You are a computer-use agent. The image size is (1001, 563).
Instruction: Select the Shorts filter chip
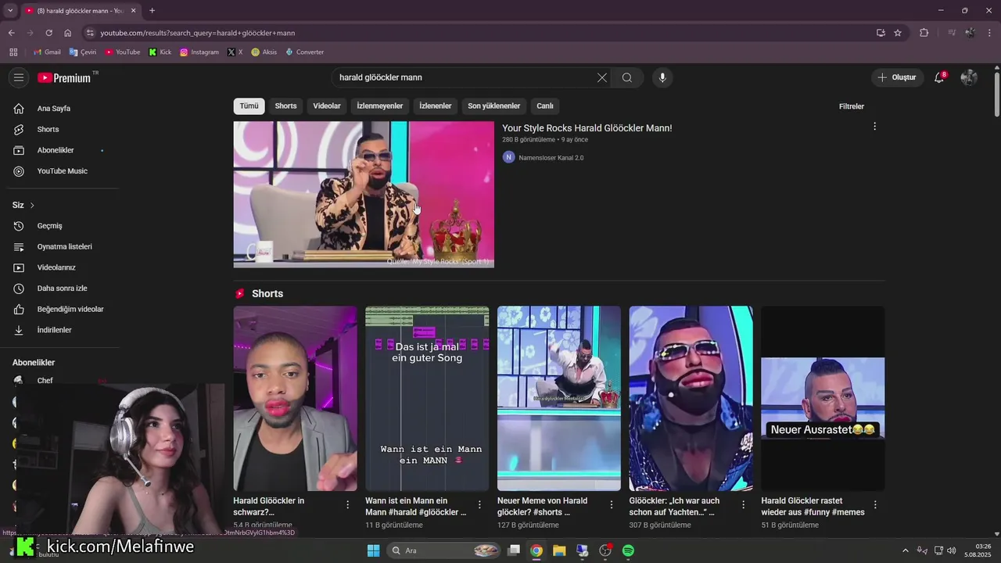pos(285,106)
